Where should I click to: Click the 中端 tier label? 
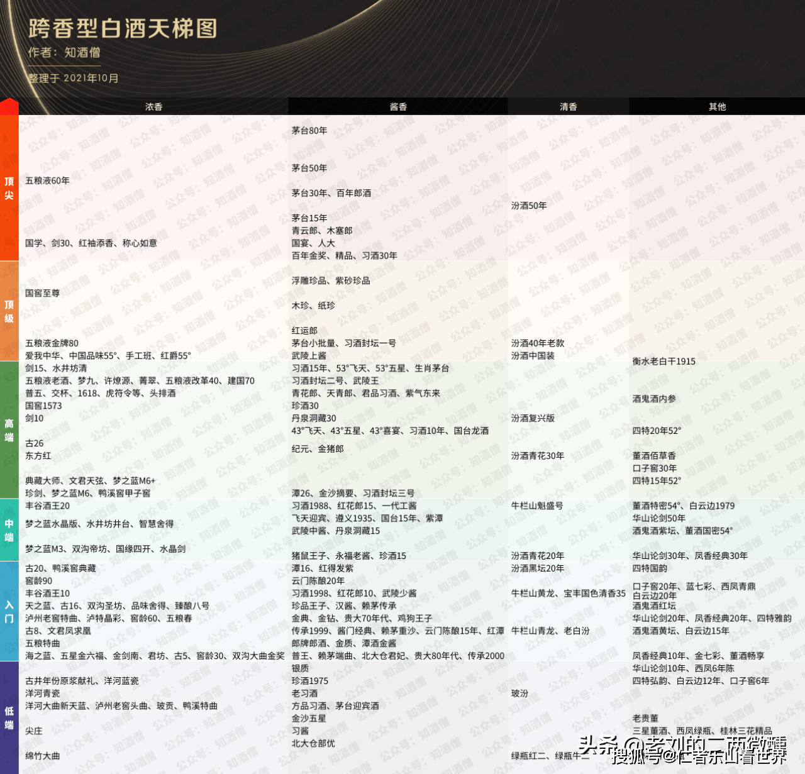click(9, 530)
